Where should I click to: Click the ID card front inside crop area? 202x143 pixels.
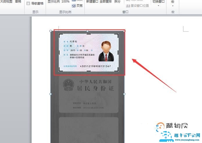(x=89, y=52)
